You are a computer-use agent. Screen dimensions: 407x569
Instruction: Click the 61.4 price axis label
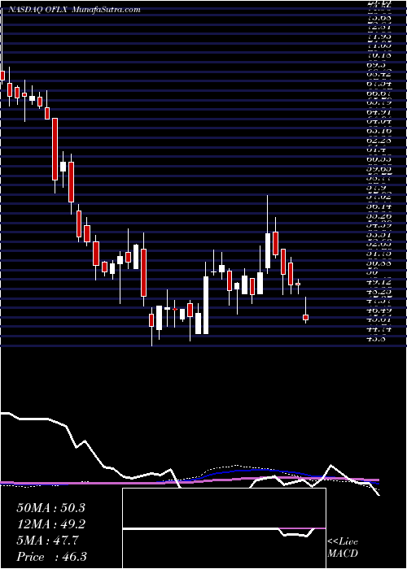tap(376, 150)
